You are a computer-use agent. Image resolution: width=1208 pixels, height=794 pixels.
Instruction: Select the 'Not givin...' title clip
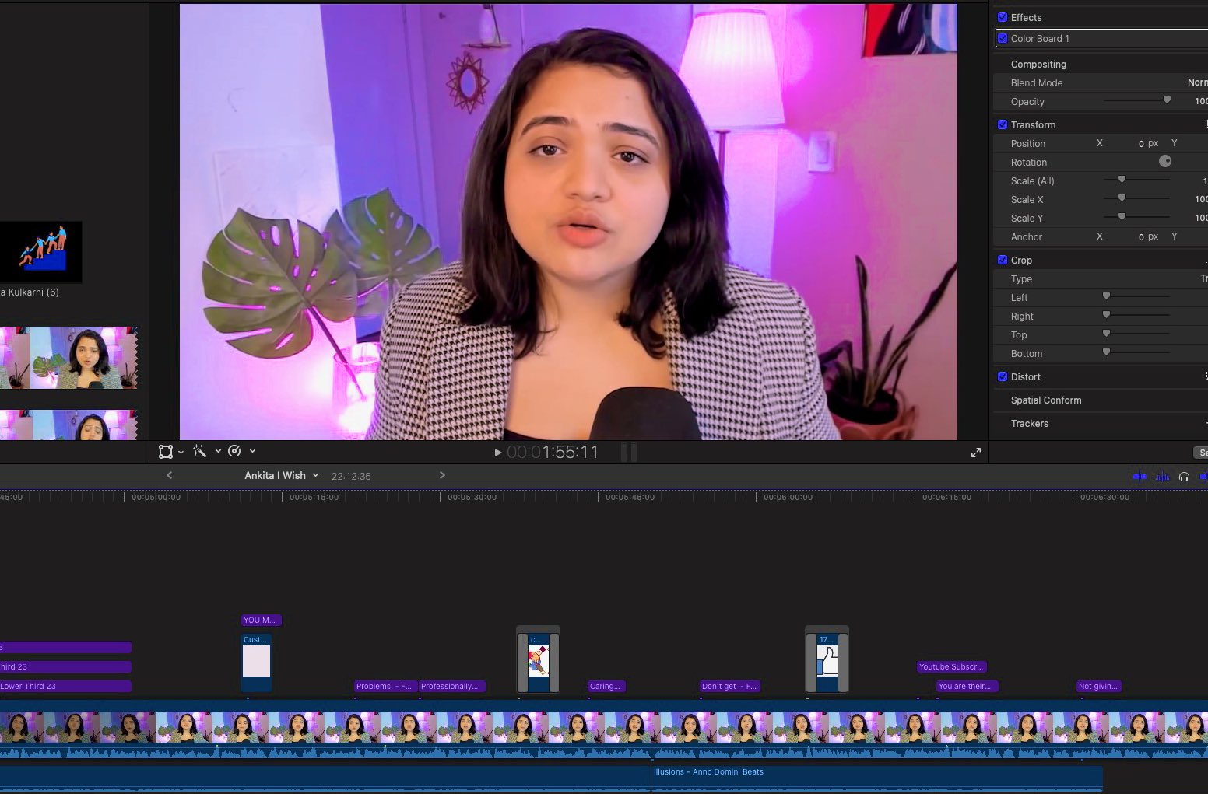click(1099, 686)
